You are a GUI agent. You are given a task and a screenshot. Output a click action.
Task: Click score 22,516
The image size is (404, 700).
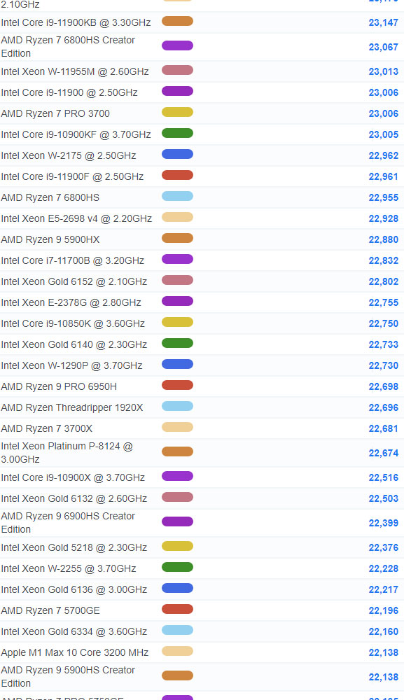pyautogui.click(x=384, y=477)
